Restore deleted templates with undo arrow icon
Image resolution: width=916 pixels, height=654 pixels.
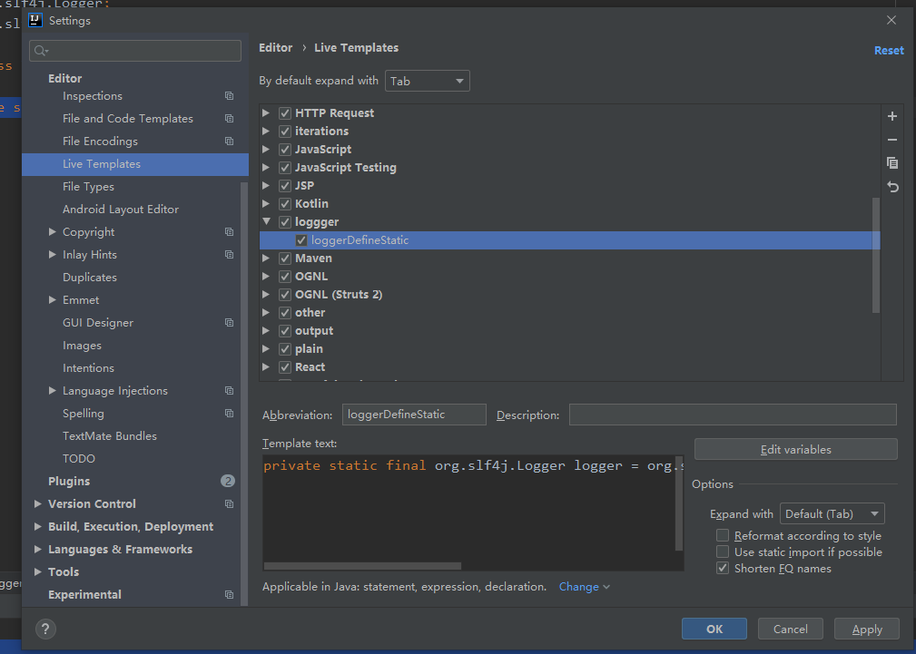pos(892,187)
